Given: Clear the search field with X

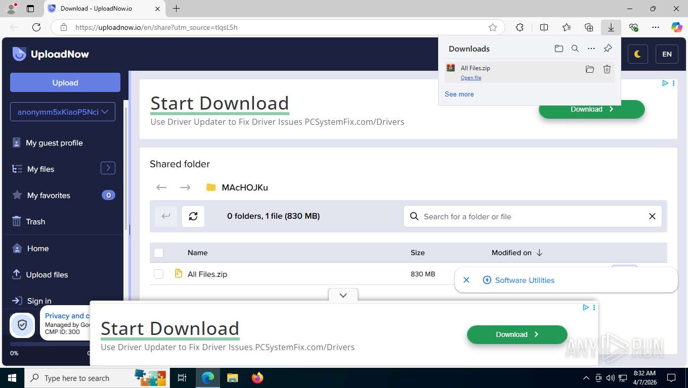Looking at the screenshot, I should coord(652,216).
